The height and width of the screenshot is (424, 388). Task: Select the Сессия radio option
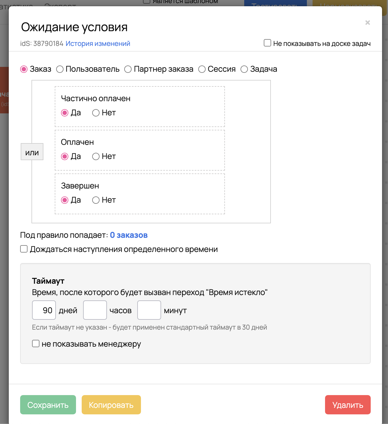pos(202,69)
